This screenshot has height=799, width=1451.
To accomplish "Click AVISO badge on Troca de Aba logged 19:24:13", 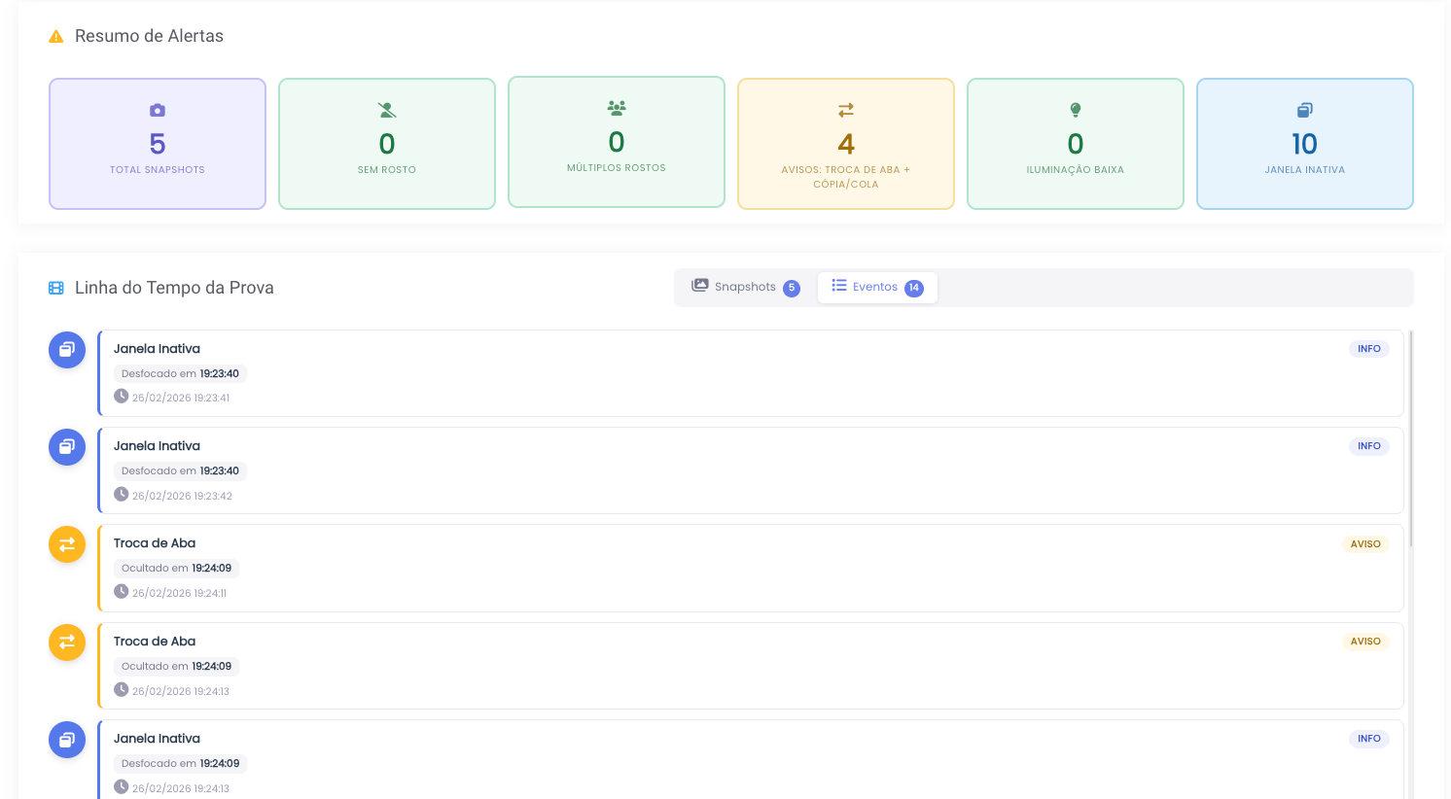I will point(1365,642).
